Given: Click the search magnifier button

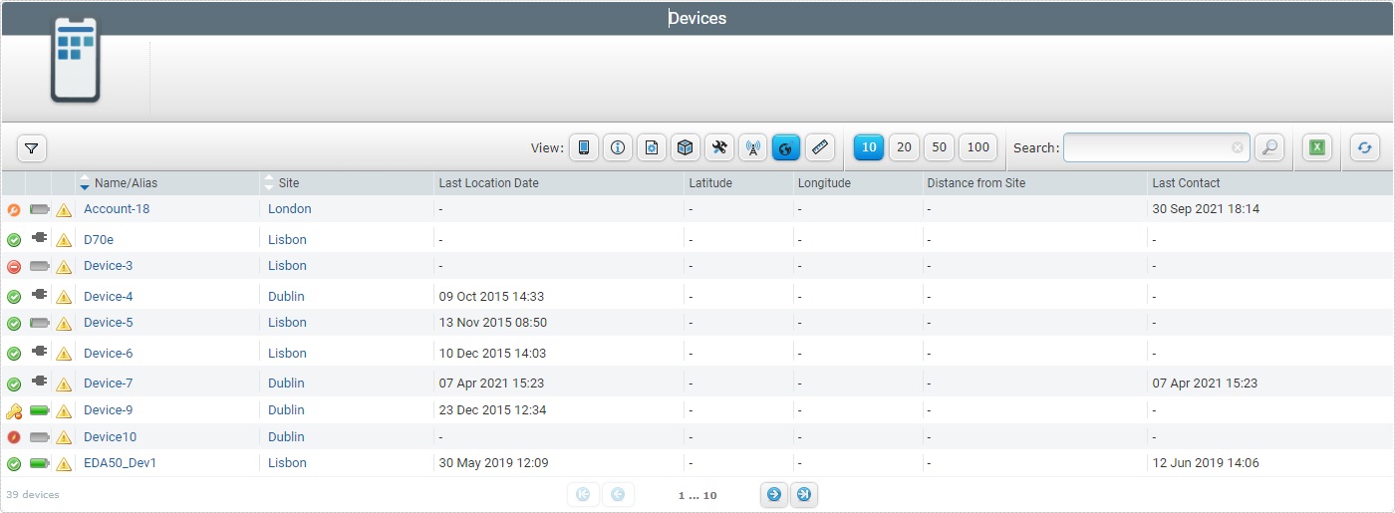Looking at the screenshot, I should tap(1268, 147).
